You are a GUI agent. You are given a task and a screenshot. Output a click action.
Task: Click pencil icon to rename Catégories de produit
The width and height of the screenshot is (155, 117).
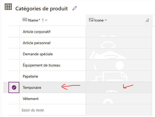74,8
